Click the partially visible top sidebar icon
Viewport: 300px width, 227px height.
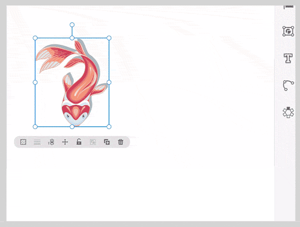pyautogui.click(x=288, y=7)
